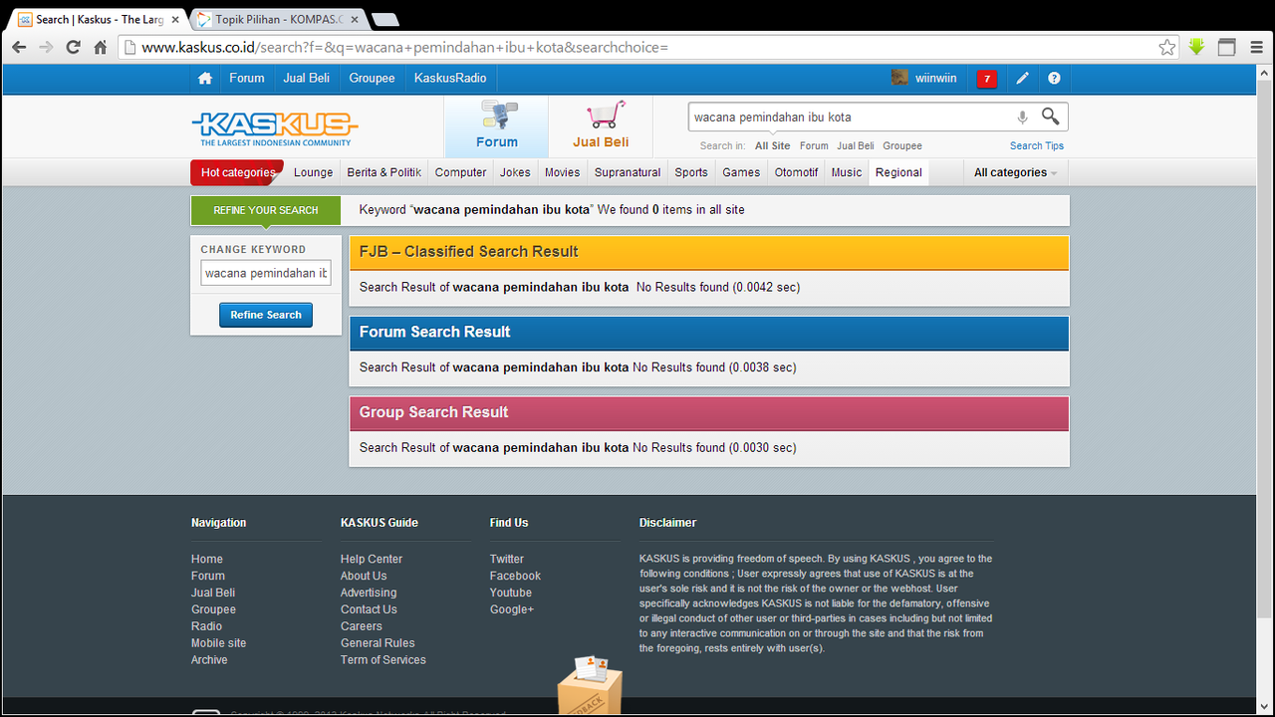
Task: Focus the Change Keyword field
Action: pos(266,273)
